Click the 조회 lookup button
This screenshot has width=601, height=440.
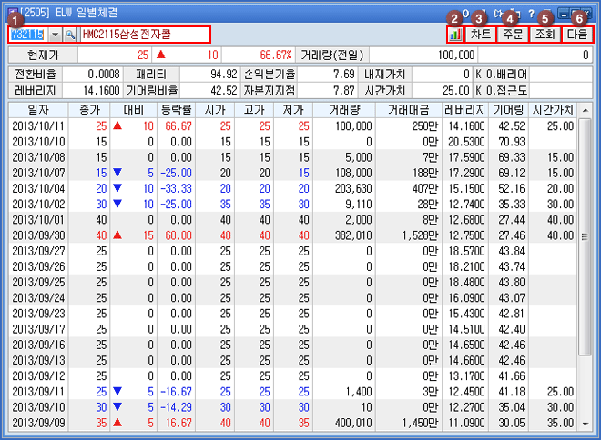pyautogui.click(x=545, y=35)
